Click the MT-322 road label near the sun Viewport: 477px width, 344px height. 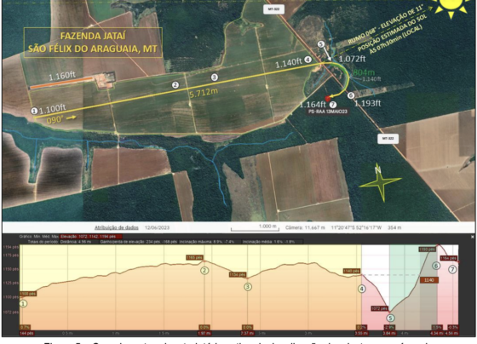coord(273,9)
